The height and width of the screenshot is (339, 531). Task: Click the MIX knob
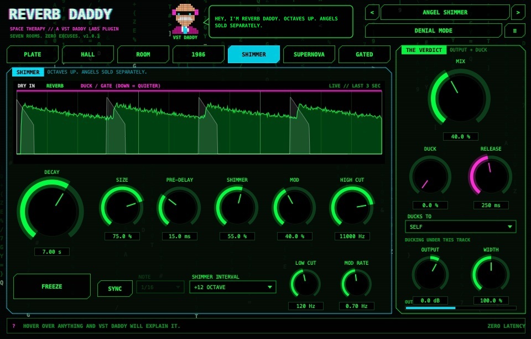point(460,97)
